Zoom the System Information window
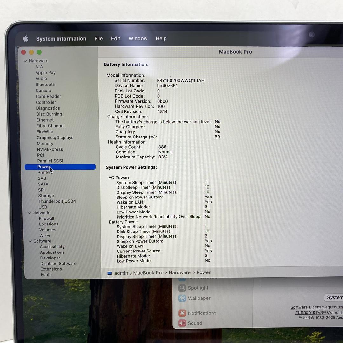This screenshot has width=343, height=343. pyautogui.click(x=39, y=52)
